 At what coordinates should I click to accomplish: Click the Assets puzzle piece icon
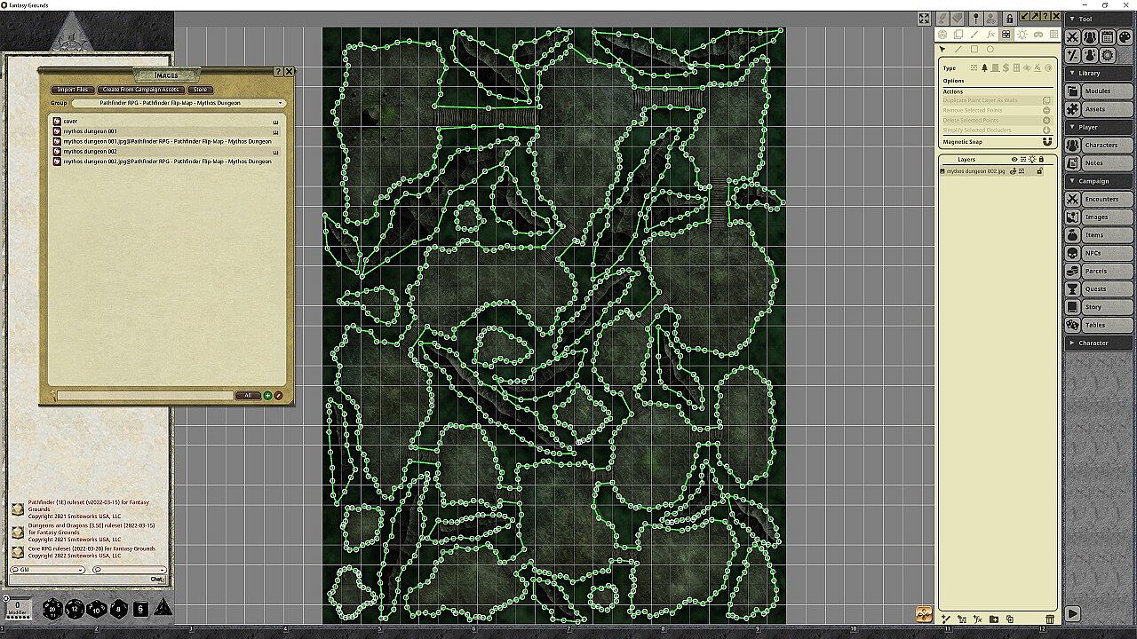(x=1073, y=109)
